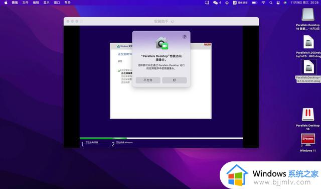
Task: Select the Windows 11 virtual machine shortcut
Action: (307, 140)
